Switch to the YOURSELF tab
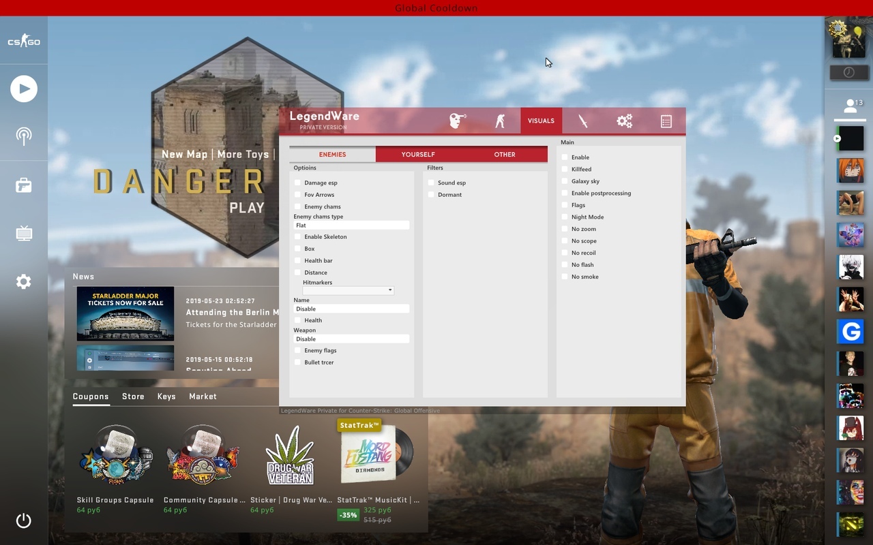 418,155
